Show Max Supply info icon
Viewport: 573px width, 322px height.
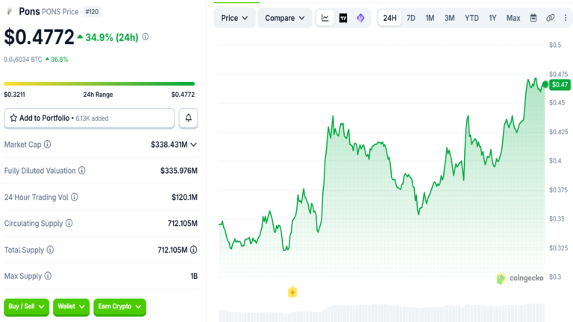pos(48,276)
